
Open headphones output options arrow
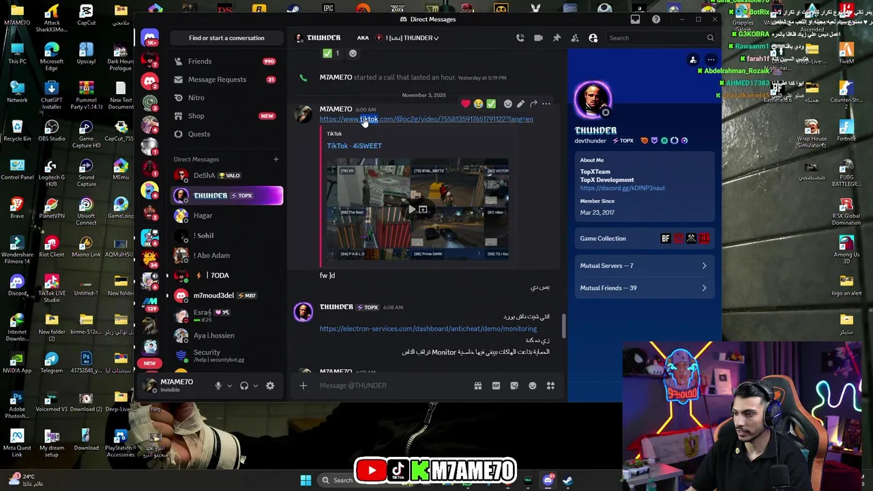click(x=255, y=385)
